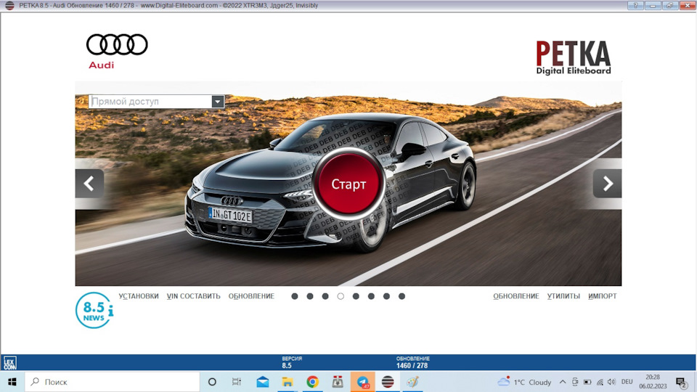Click the Поиск taskbar search box

112,382
